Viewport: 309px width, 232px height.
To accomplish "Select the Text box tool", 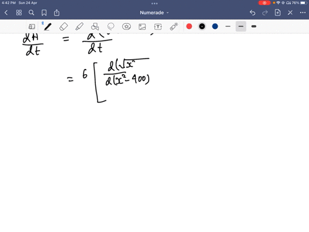I will point(158,26).
